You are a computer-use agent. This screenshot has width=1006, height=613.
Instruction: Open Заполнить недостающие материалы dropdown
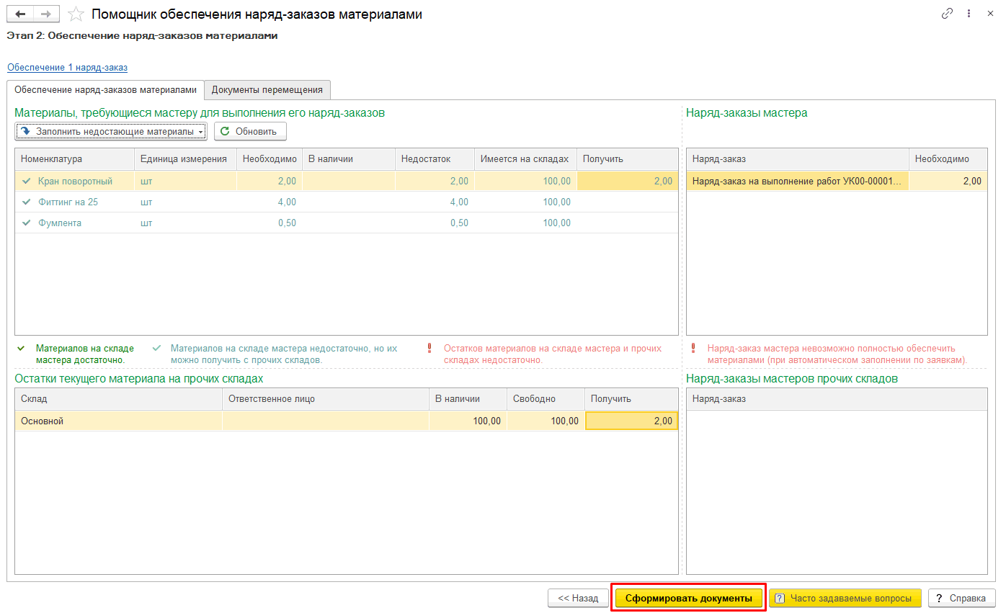111,131
